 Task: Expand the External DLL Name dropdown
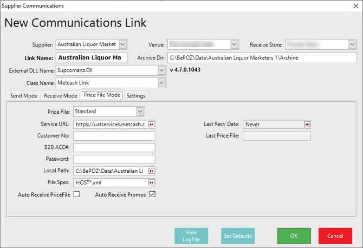[161, 70]
